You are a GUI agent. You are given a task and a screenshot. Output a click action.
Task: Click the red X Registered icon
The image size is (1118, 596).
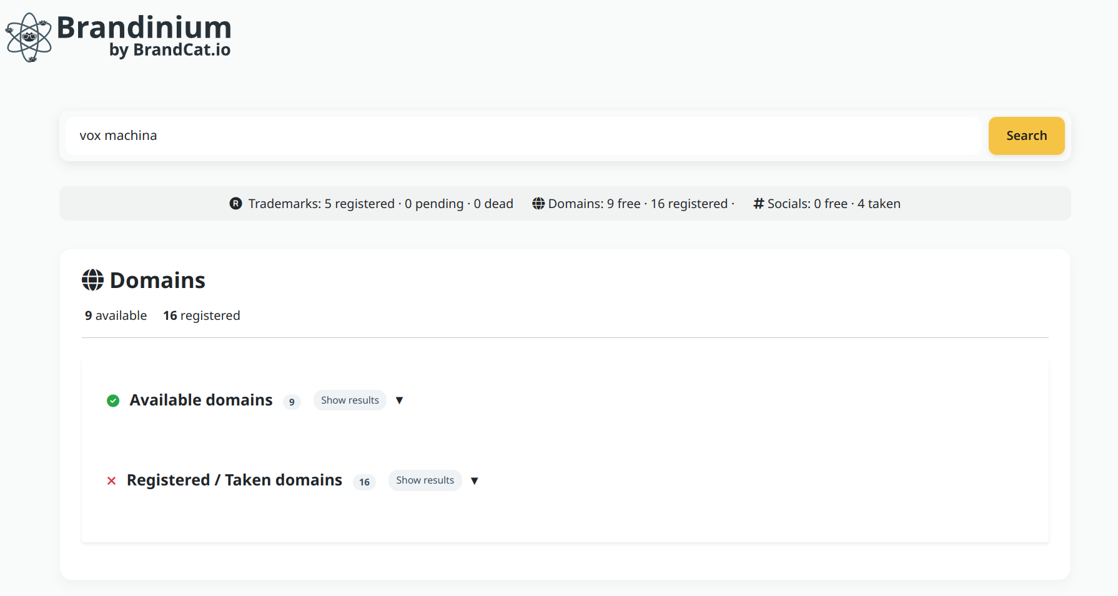click(111, 480)
